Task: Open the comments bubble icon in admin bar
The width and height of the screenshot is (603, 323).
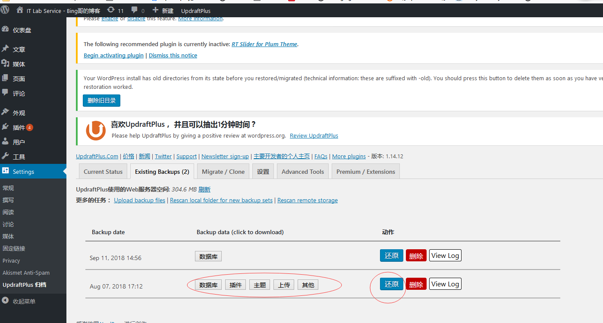Action: click(134, 10)
